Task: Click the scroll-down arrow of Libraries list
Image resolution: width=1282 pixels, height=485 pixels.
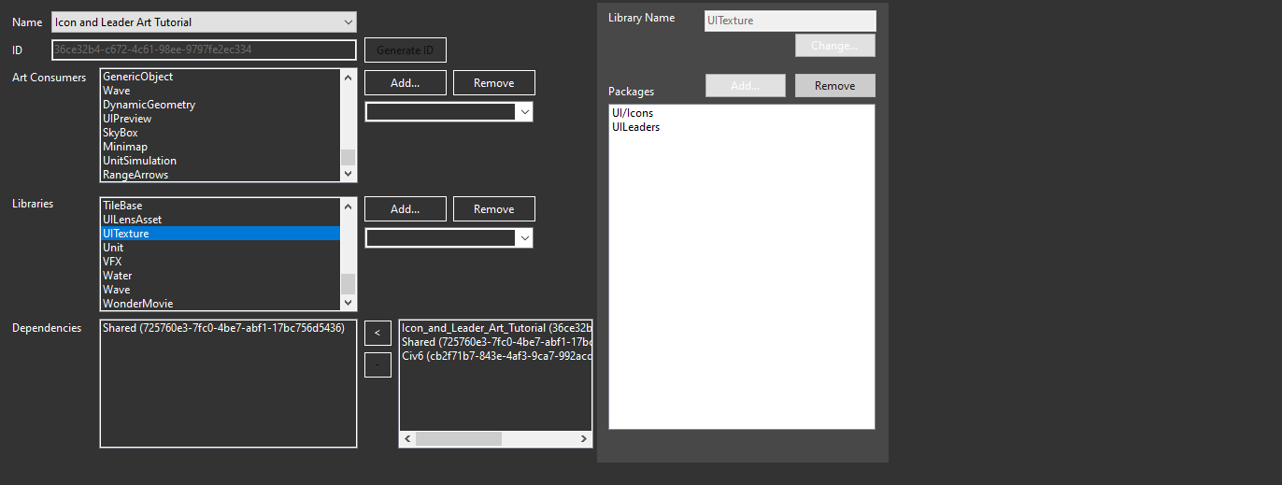Action: (x=349, y=303)
